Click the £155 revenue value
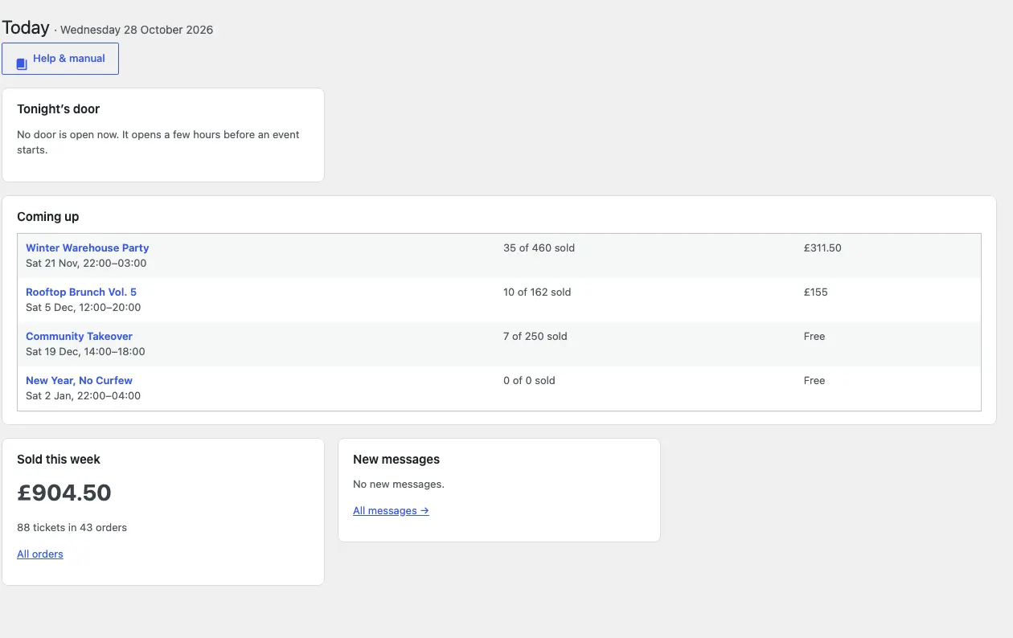 816,292
